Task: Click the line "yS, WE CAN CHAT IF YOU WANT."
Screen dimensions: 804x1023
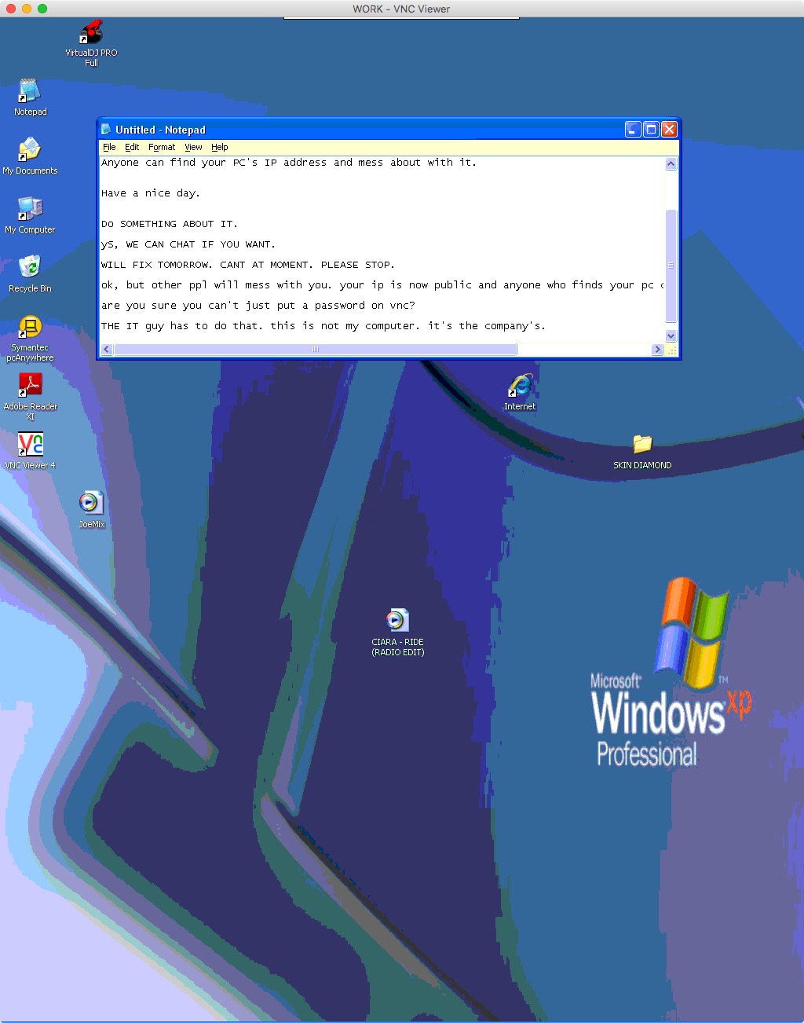Action: click(x=188, y=244)
